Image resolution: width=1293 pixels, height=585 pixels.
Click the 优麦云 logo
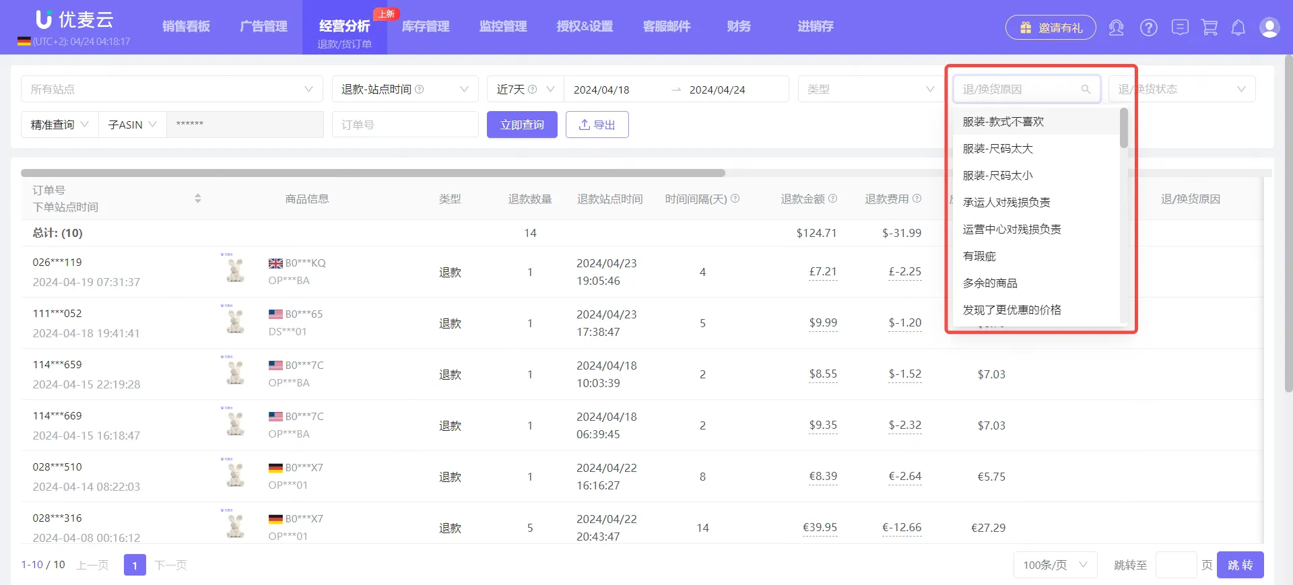tap(74, 20)
